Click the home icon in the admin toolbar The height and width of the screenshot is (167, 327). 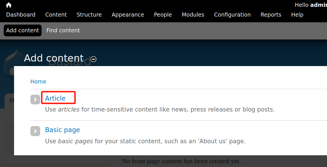pos(9,5)
